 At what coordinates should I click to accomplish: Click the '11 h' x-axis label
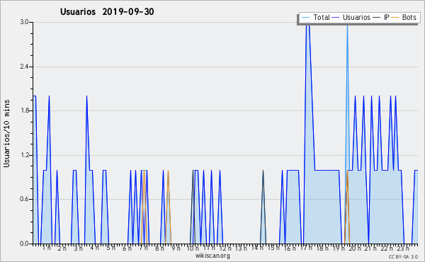pyautogui.click(x=209, y=248)
